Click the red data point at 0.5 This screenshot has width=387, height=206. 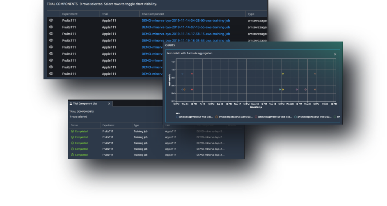coord(192,90)
